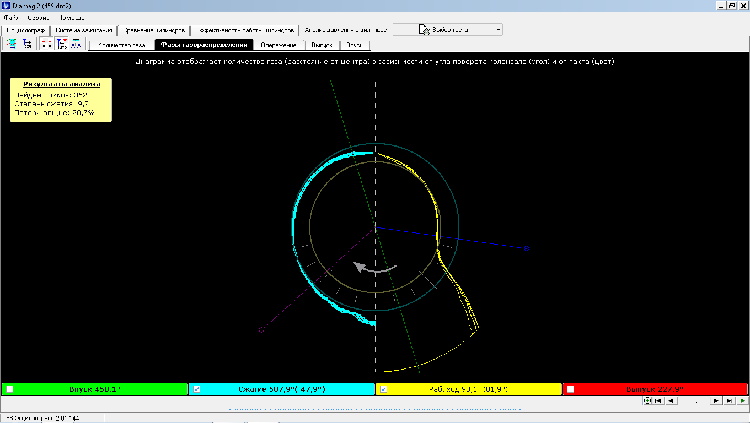Select the Фазы газораспределения subtab

coord(204,45)
